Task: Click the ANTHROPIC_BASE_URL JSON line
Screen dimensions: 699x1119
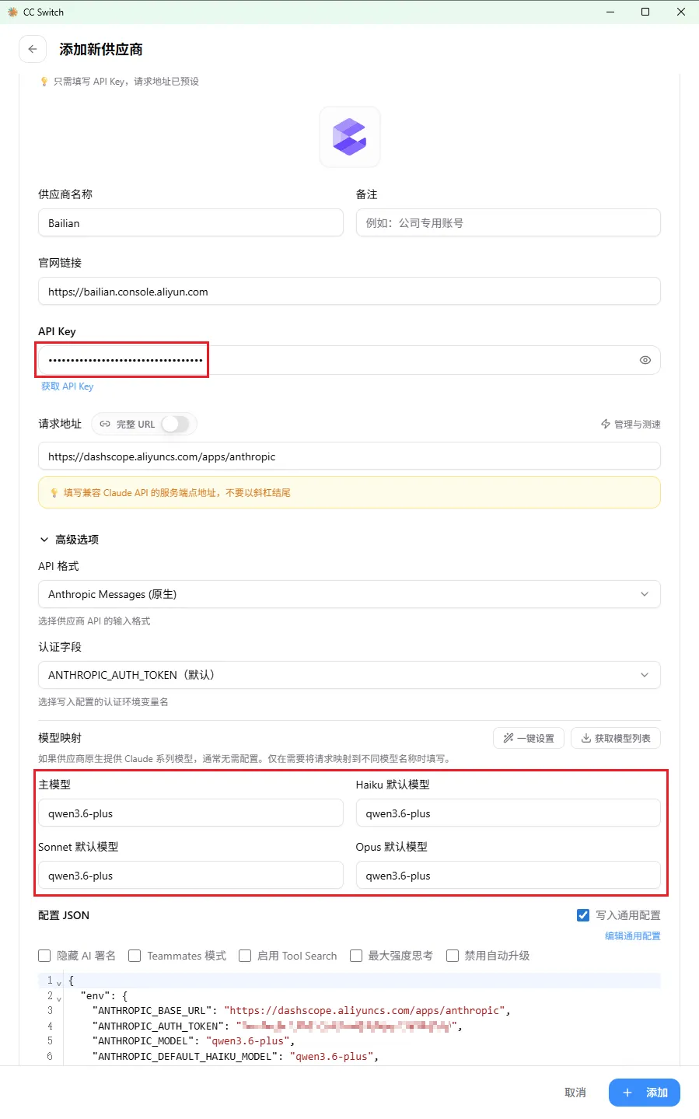Action: 302,1011
